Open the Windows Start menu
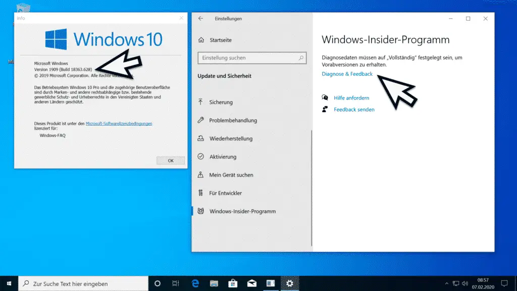The width and height of the screenshot is (517, 291). [9, 283]
